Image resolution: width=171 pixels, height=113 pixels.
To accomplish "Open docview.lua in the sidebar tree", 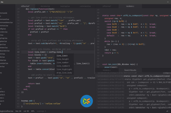I will pos(4,32).
